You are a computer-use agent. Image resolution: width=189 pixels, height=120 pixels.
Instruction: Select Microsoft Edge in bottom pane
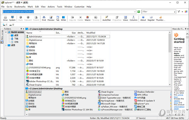point(107,104)
